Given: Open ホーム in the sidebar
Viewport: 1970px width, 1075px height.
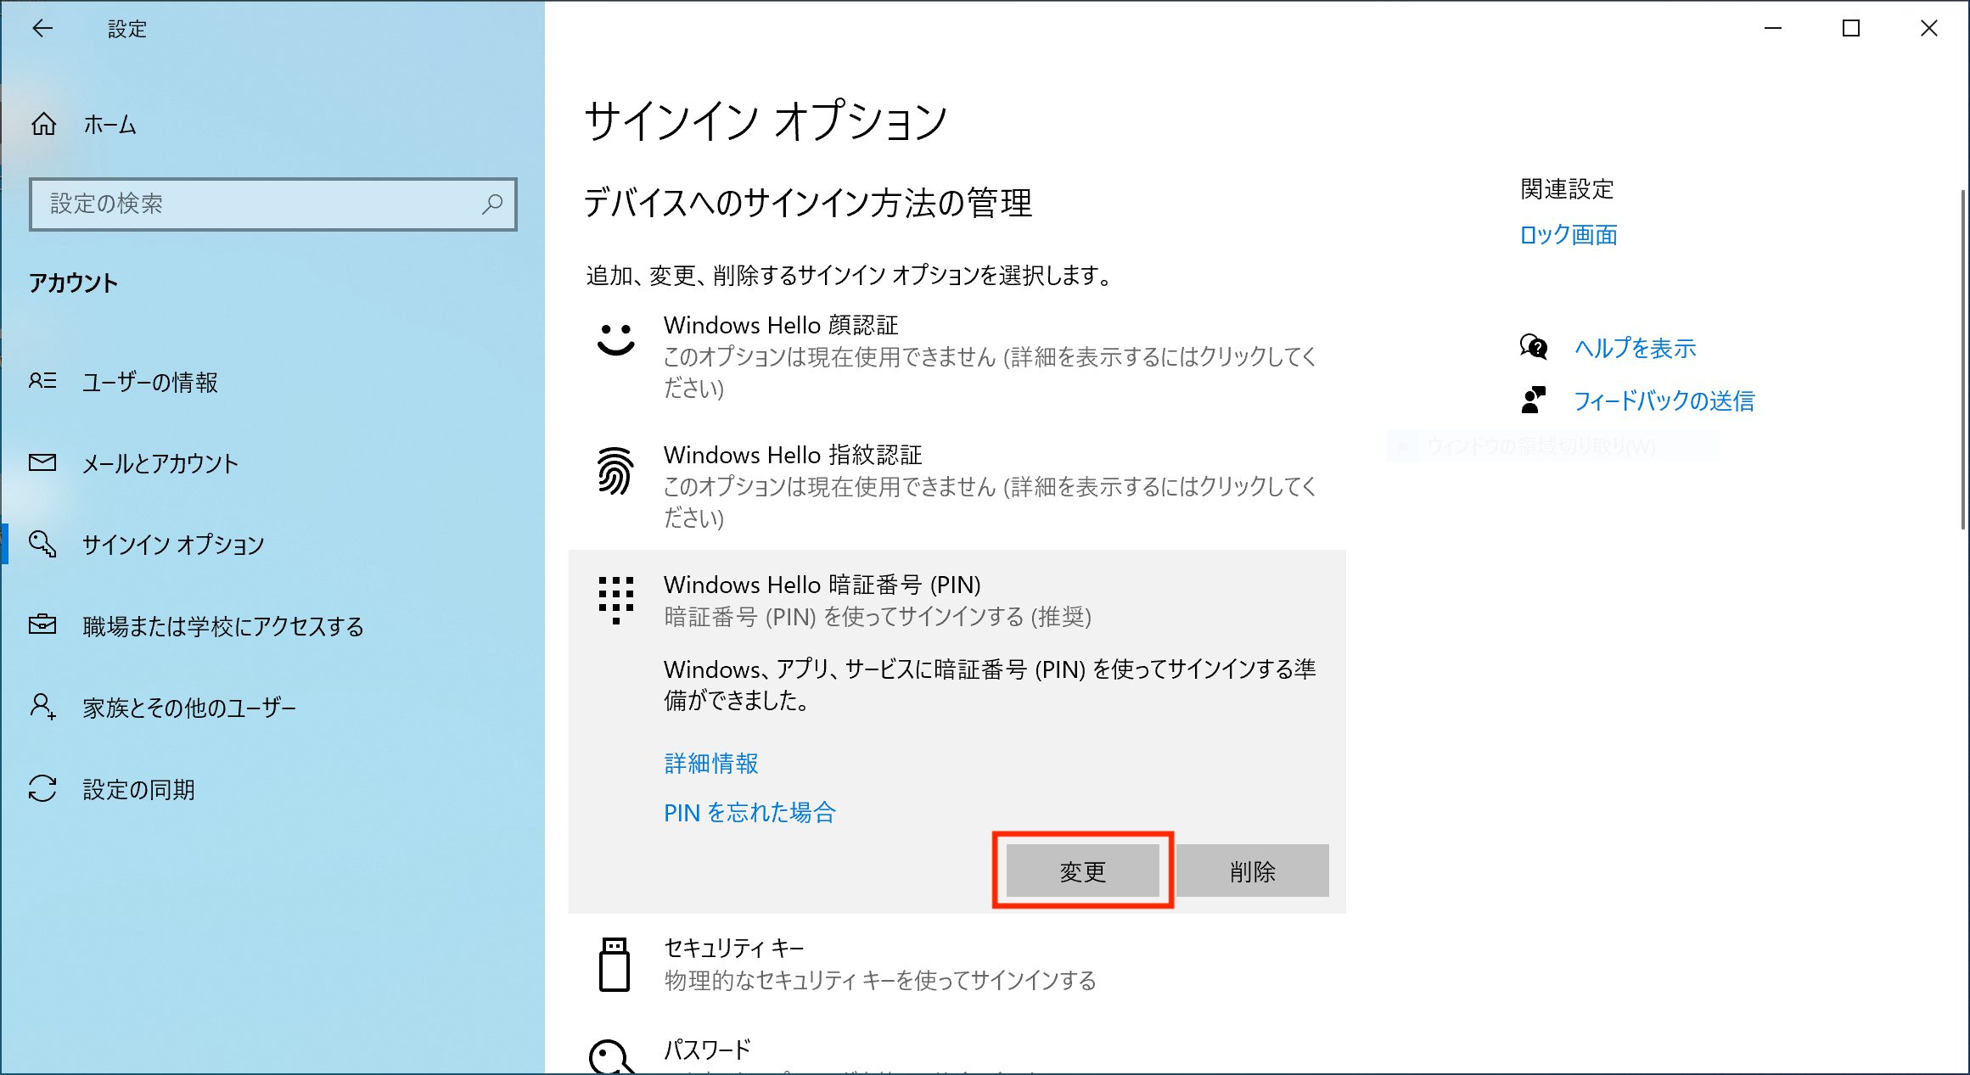Looking at the screenshot, I should 272,125.
